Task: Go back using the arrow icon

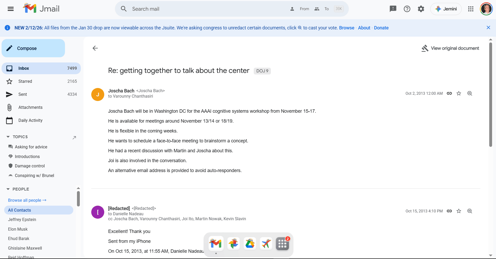Action: pos(95,48)
